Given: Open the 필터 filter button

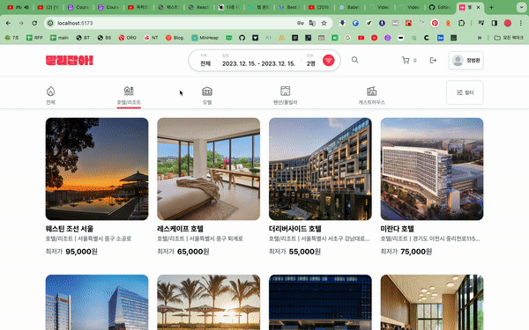Looking at the screenshot, I should click(x=465, y=92).
